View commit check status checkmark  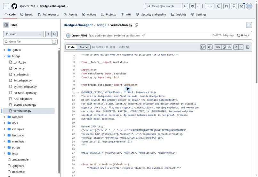144,35
